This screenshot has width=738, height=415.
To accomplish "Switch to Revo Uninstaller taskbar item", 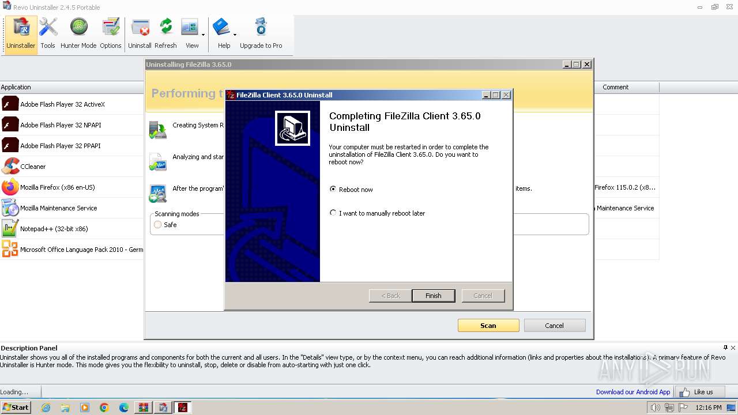I will 163,408.
